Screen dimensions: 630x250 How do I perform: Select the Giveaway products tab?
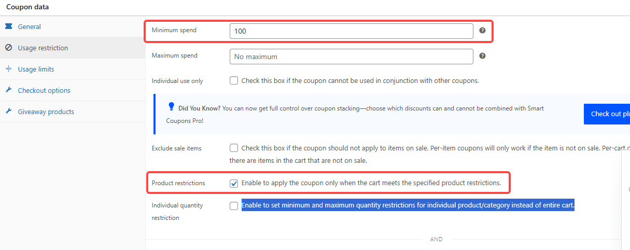[x=46, y=112]
